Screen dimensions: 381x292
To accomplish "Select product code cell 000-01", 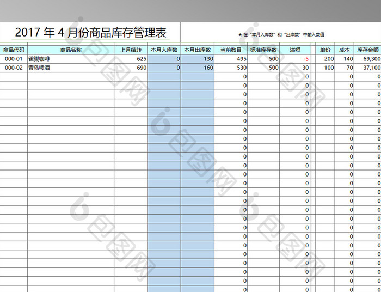I will (14, 59).
